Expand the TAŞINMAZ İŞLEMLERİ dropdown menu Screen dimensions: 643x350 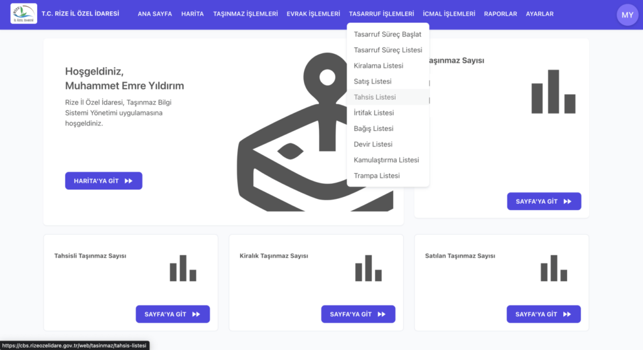pos(246,14)
